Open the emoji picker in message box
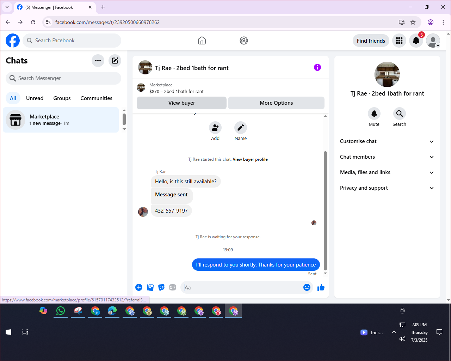The width and height of the screenshot is (451, 361). pyautogui.click(x=307, y=287)
